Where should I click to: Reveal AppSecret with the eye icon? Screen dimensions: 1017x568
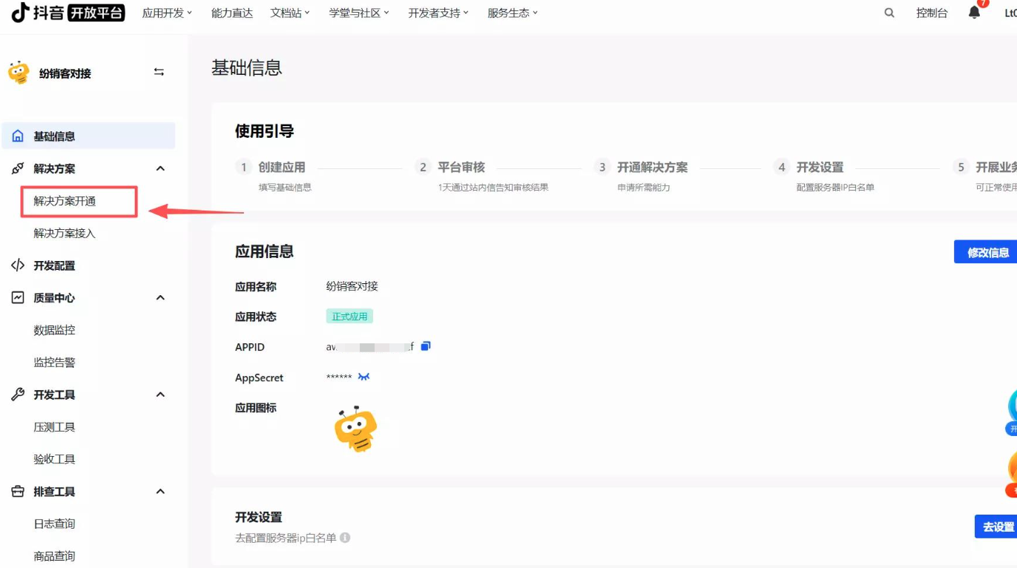click(363, 377)
